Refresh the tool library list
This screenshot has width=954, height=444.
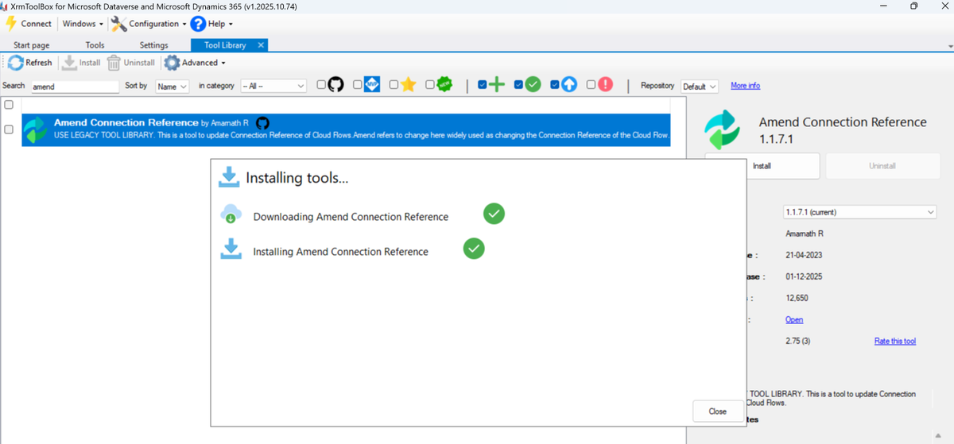[x=30, y=63]
